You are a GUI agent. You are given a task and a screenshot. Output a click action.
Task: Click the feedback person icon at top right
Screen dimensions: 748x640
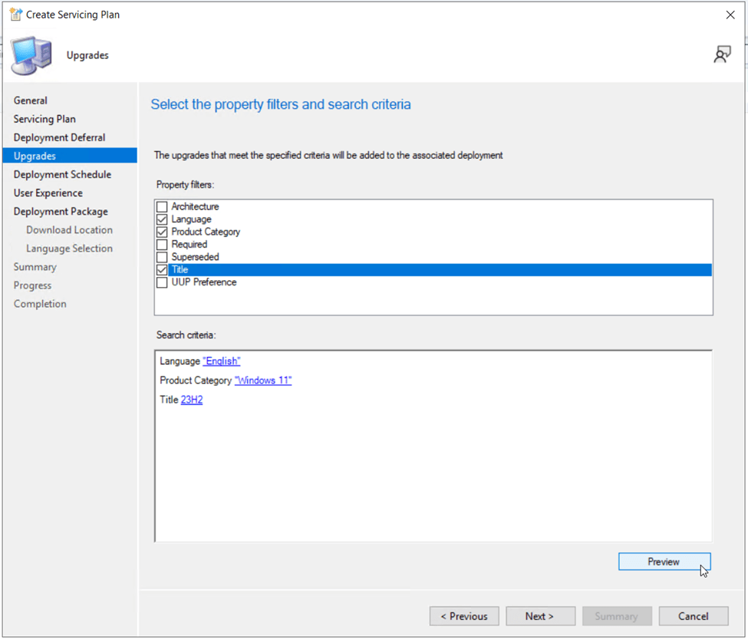(722, 54)
